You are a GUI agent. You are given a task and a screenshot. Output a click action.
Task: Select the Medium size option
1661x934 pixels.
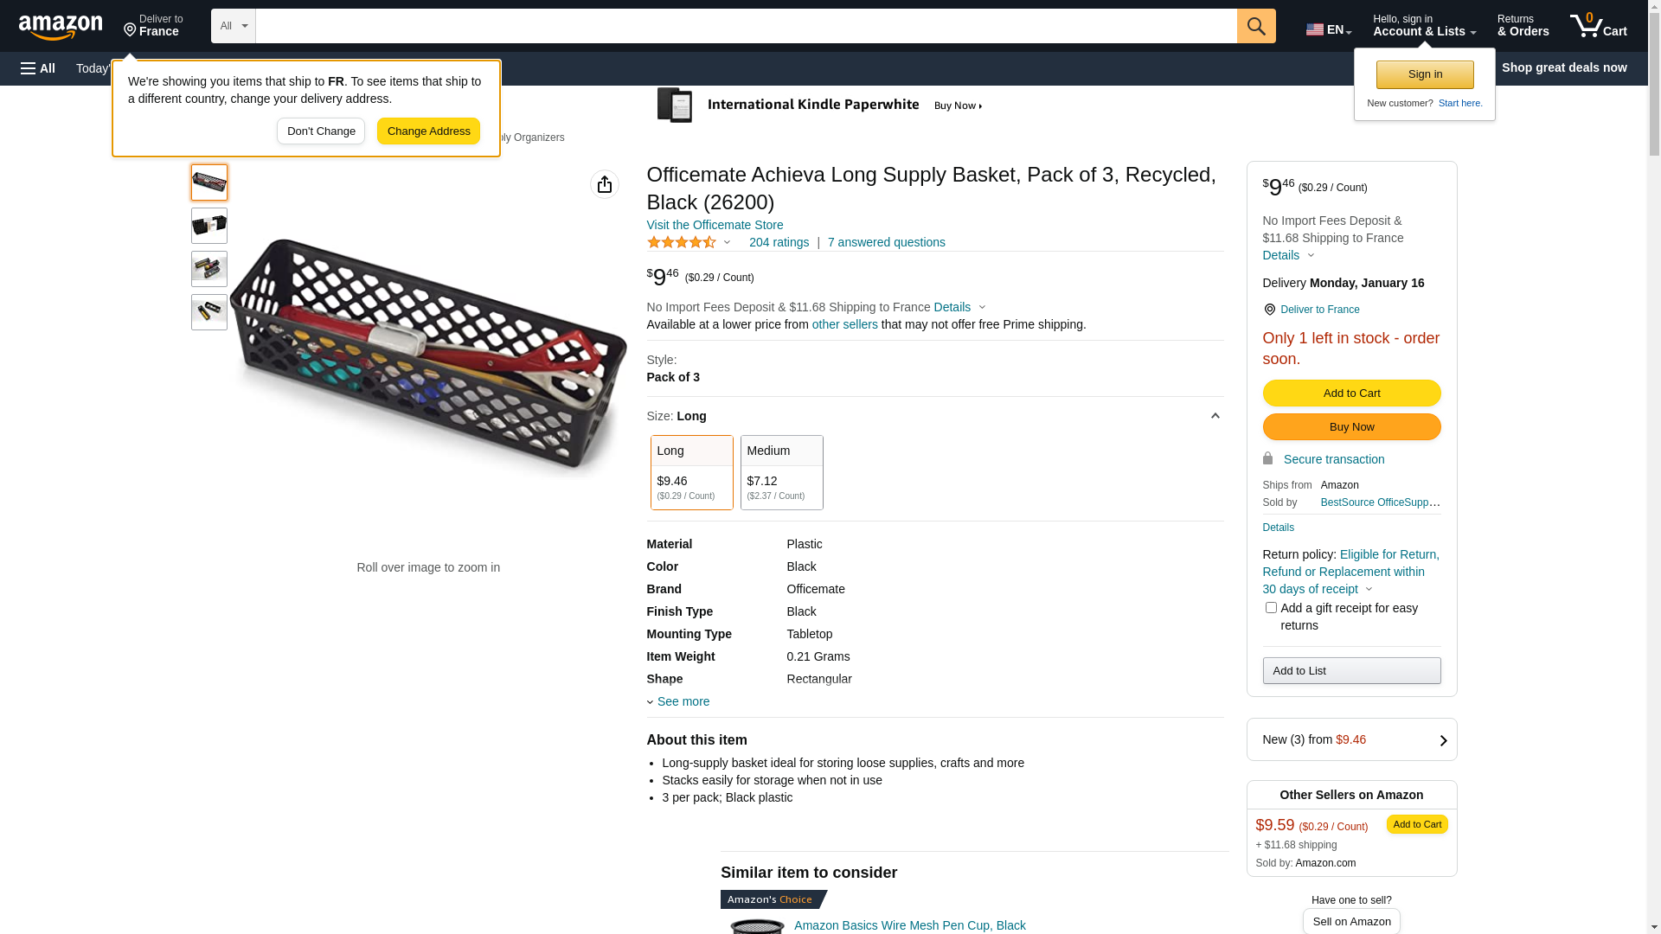coord(781,472)
